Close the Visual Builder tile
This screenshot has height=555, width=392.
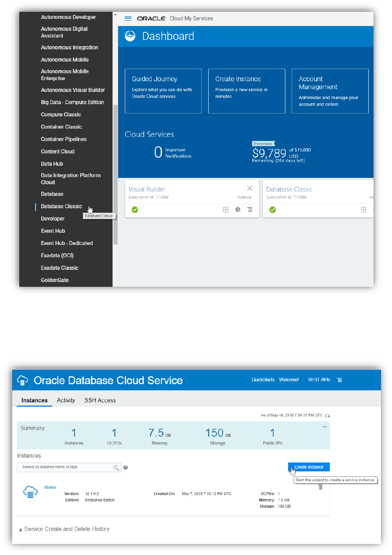(250, 188)
